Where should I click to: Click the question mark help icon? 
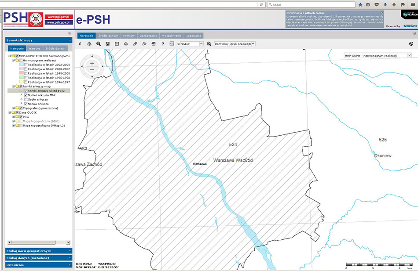(163, 44)
